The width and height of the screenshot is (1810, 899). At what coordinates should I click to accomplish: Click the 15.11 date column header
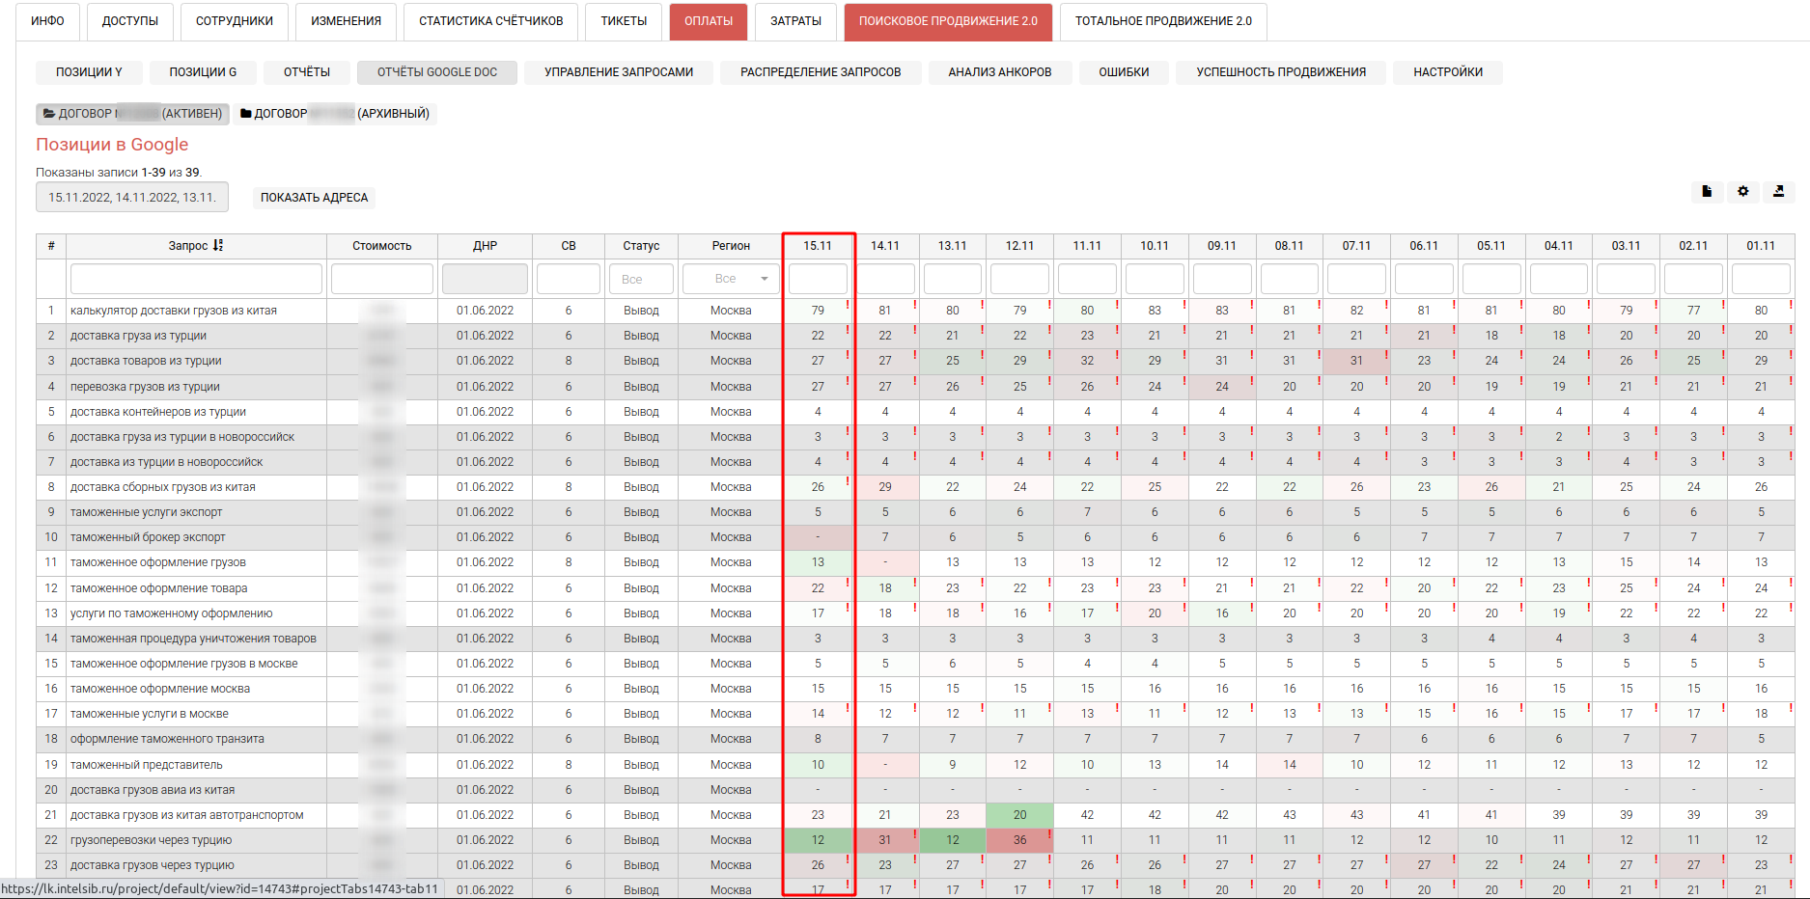click(818, 246)
